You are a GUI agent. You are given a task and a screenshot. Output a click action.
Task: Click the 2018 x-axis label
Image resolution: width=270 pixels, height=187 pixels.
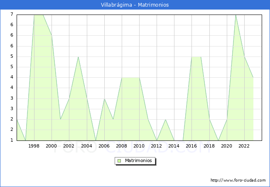(x=209, y=146)
